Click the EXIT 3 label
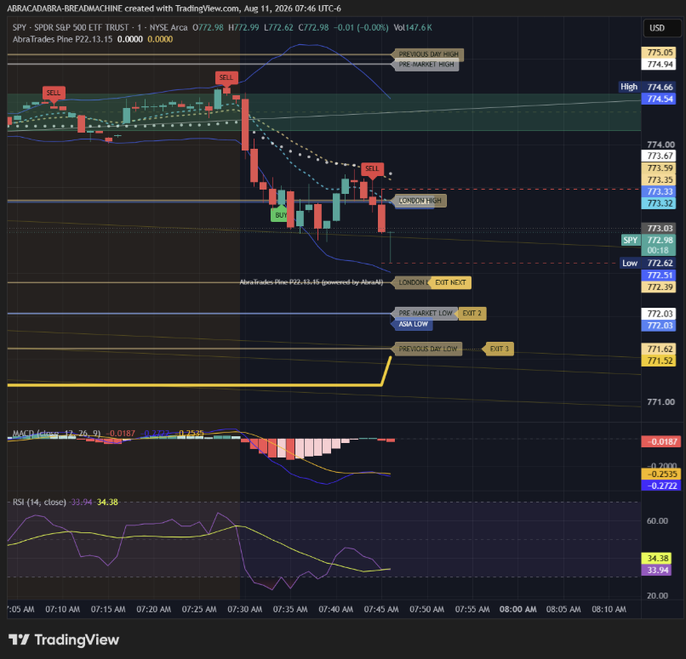 [x=499, y=349]
